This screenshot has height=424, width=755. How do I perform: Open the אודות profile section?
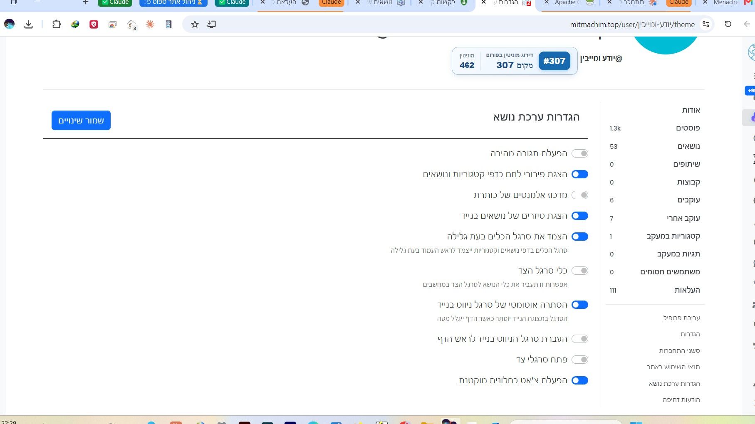[691, 110]
